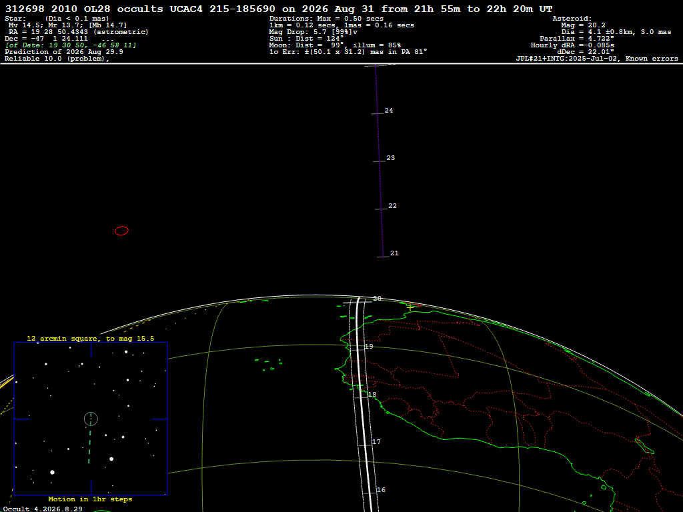Click the green 'of Date' coordinates line
The width and height of the screenshot is (683, 512).
tap(71, 45)
